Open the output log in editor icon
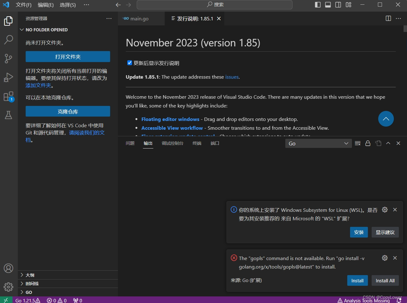 (x=378, y=143)
